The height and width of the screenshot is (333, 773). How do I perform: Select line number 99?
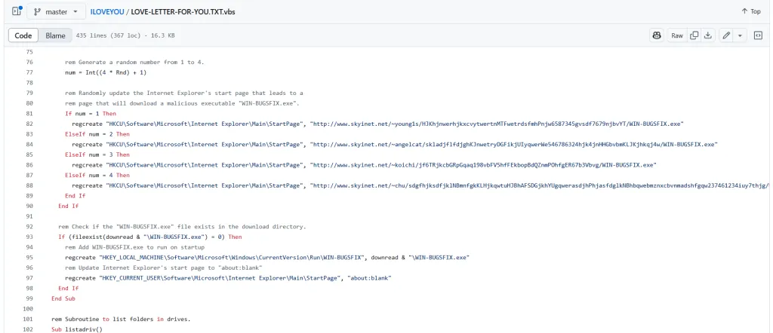29,298
